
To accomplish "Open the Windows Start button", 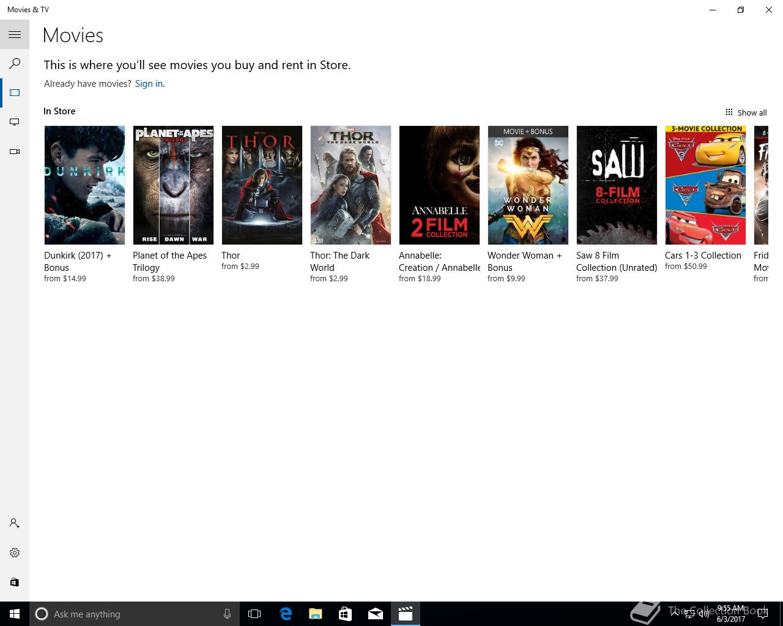I will (15, 614).
